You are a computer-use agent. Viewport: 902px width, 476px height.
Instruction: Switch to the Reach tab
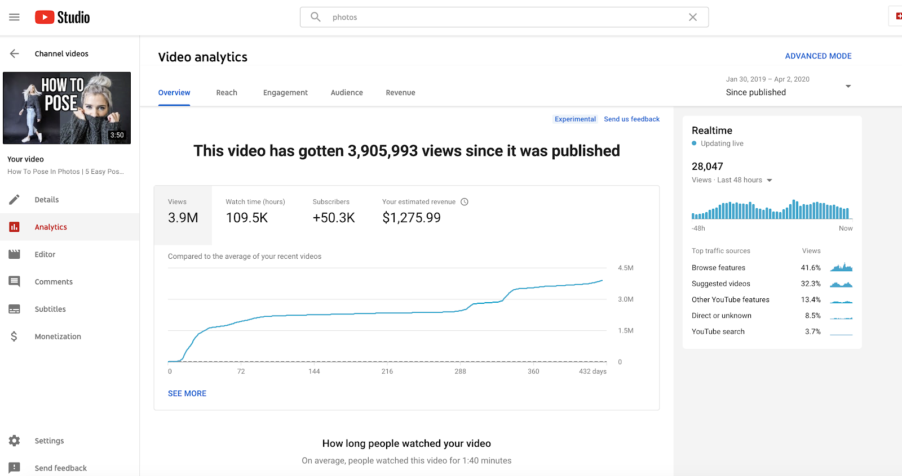click(227, 93)
